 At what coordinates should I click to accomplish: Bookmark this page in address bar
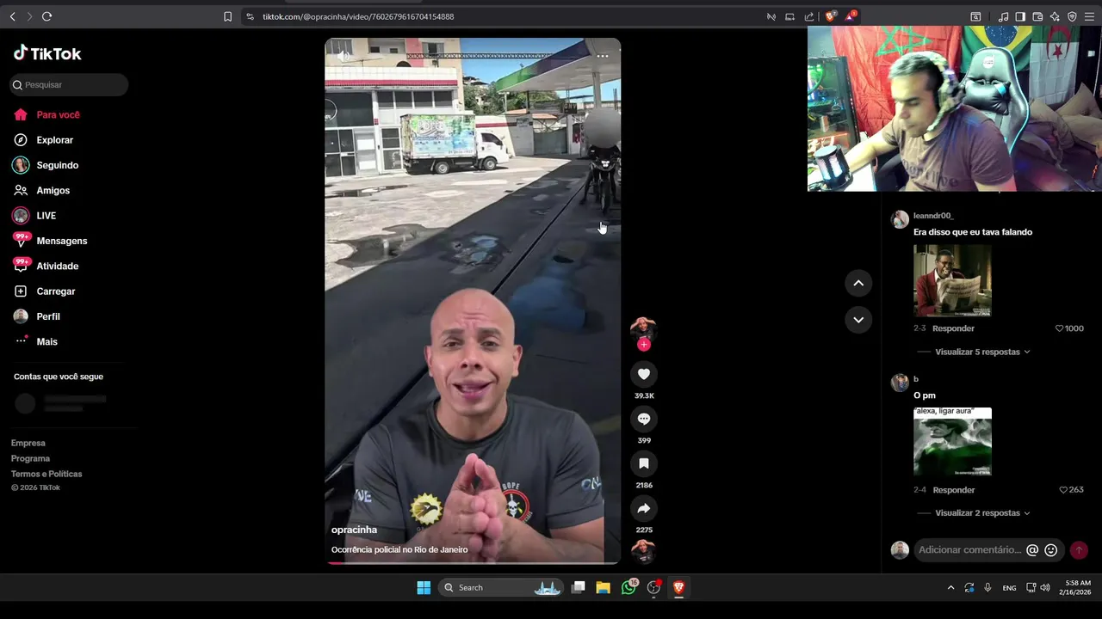tap(227, 16)
